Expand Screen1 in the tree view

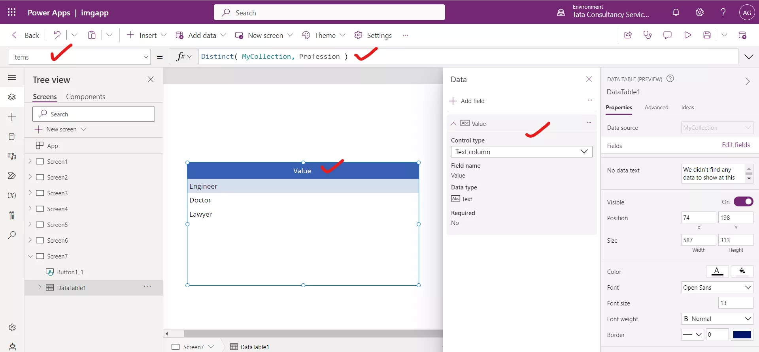[30, 161]
